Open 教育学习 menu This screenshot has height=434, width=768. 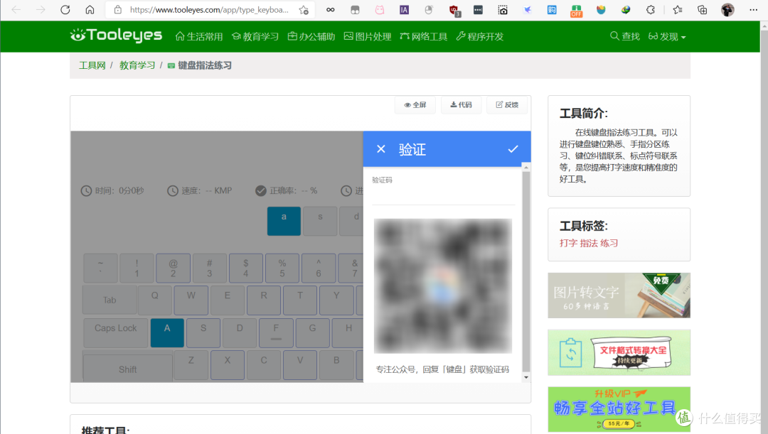tap(255, 37)
